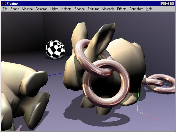This screenshot has height=132, width=176.
Task: Open the Effects menu
Action: tap(122, 9)
